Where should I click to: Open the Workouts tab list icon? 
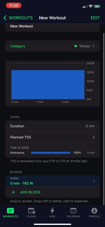(x=10, y=211)
